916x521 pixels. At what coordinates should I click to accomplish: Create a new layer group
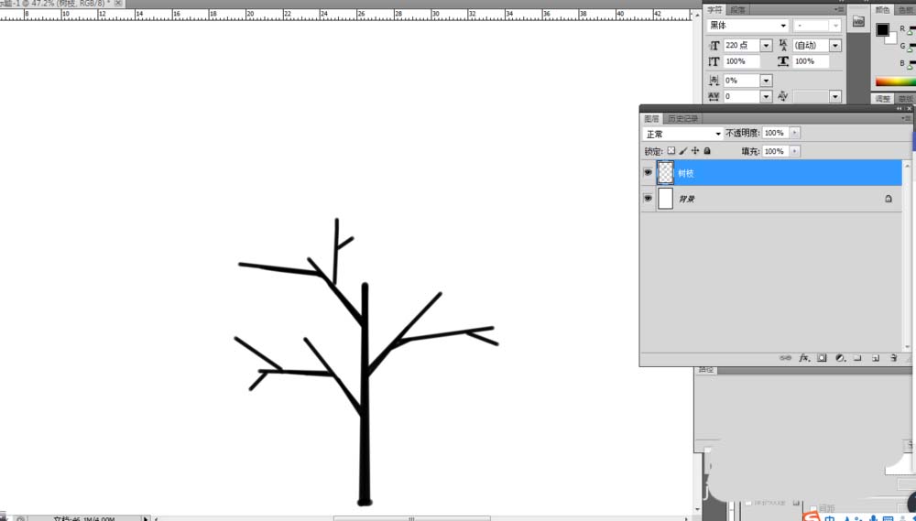857,358
